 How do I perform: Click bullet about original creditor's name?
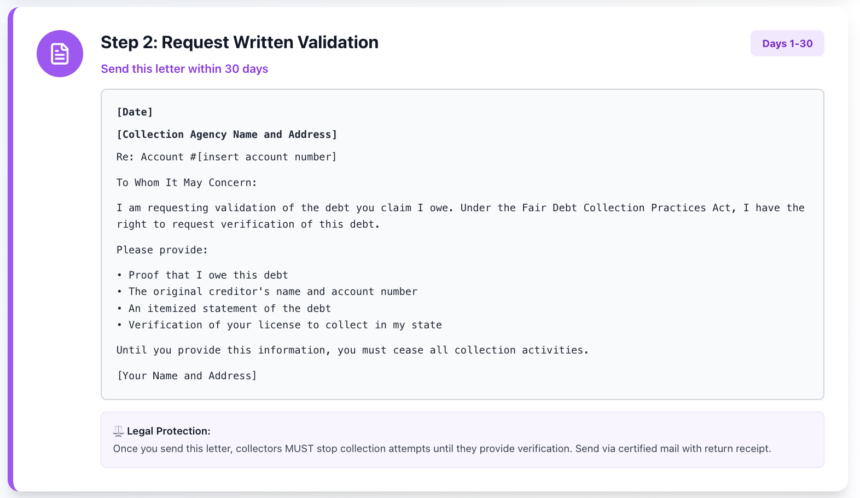[x=267, y=292]
